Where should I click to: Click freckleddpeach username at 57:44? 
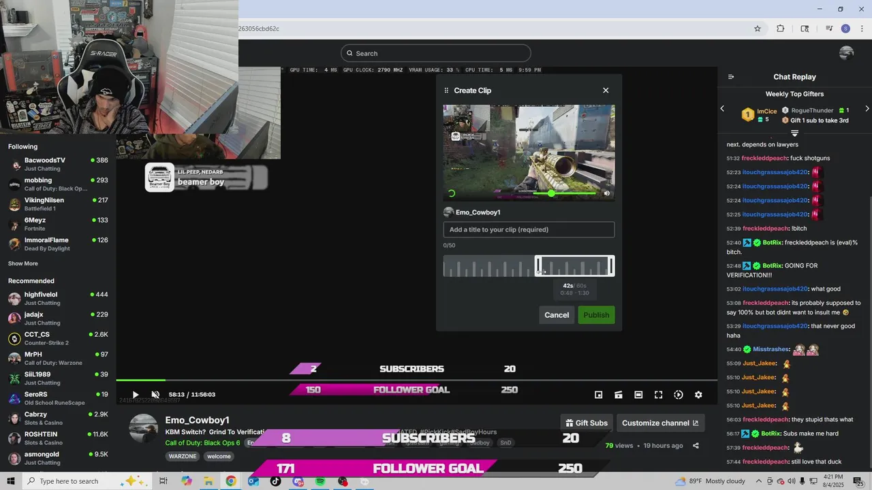point(765,461)
